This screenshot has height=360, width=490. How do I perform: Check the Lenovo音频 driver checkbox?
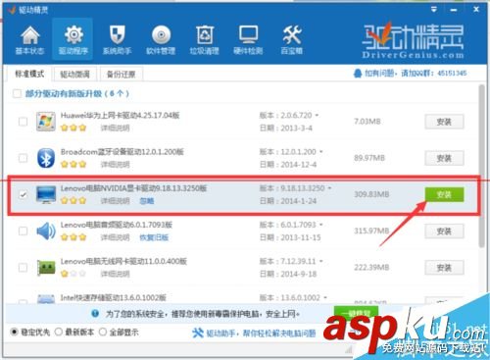(x=23, y=231)
